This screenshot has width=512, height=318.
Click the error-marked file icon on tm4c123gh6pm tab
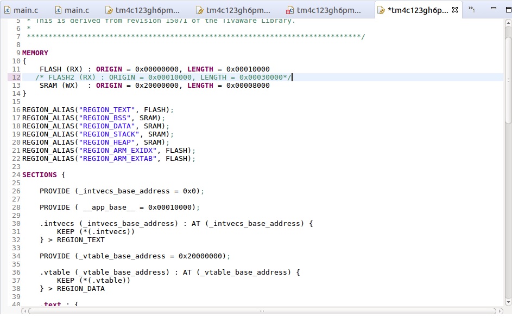click(x=290, y=10)
